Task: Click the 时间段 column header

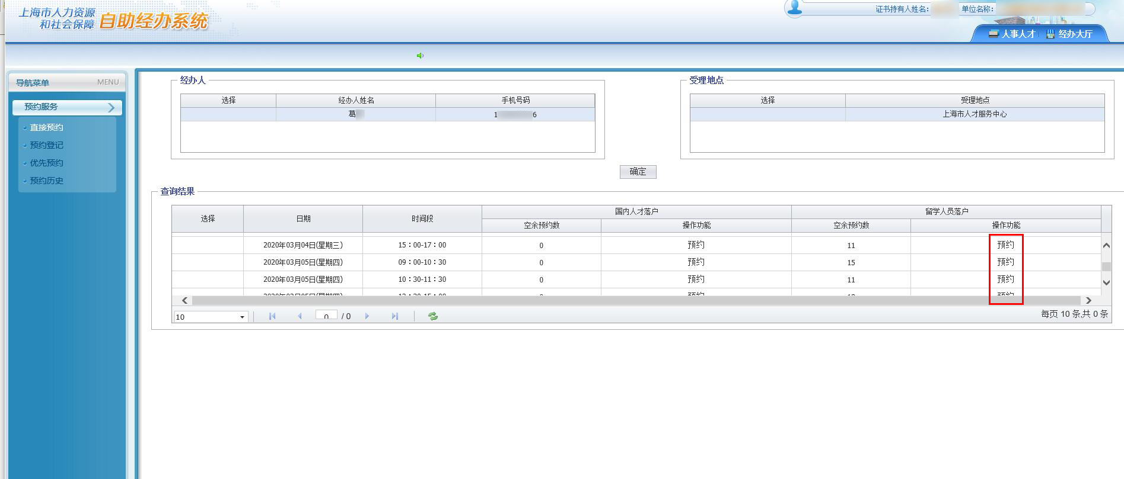Action: [x=422, y=218]
